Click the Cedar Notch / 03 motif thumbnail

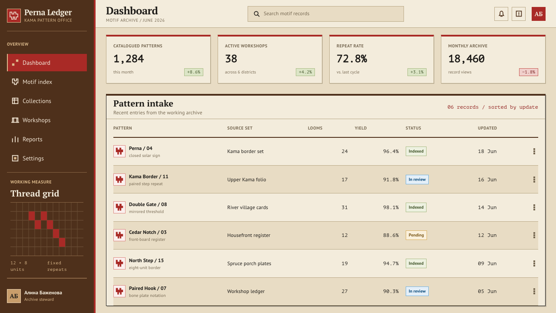[119, 235]
